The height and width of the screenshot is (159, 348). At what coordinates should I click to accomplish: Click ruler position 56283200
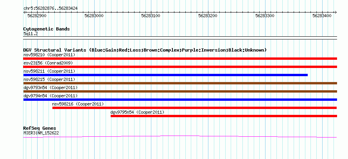pyautogui.click(x=208, y=16)
